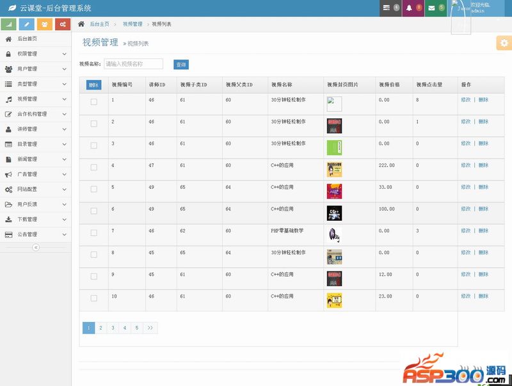Open the 下载管理 menu label
Screen dimensions: 512x386
tap(27, 219)
